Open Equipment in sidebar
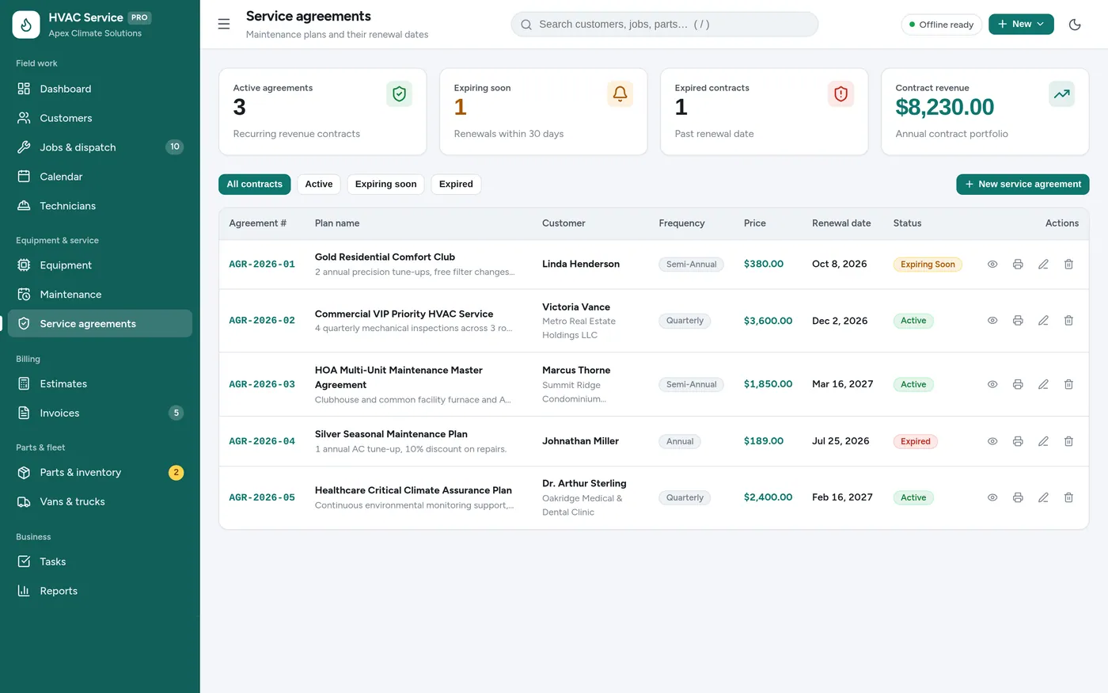1108x693 pixels. [100, 265]
